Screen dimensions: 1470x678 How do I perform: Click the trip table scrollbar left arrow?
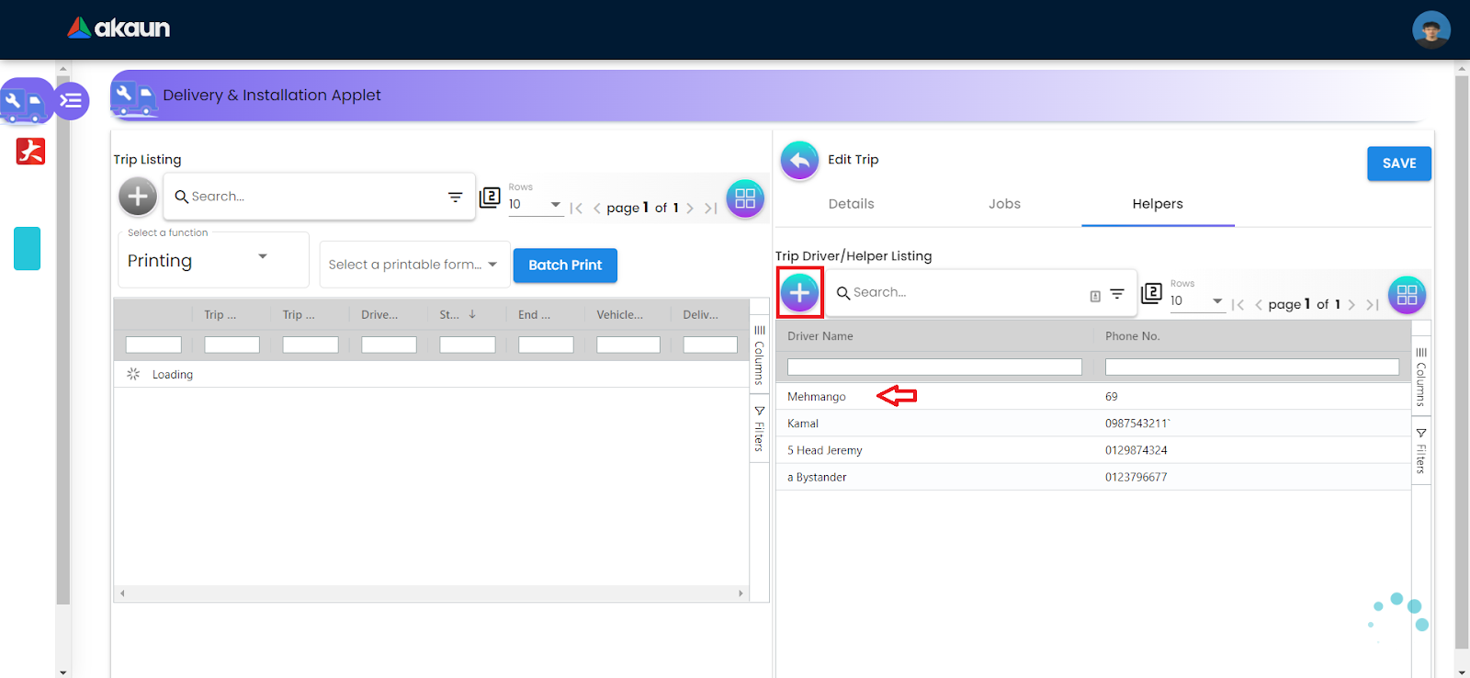122,593
